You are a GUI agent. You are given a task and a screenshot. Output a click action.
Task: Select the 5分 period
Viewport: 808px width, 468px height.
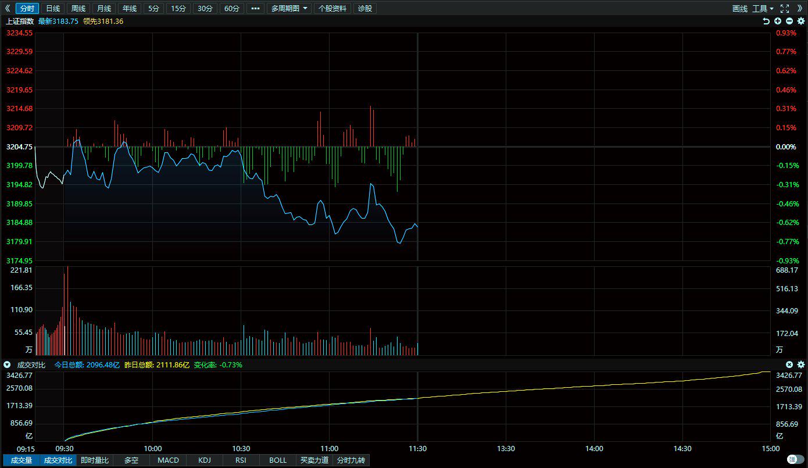[153, 8]
